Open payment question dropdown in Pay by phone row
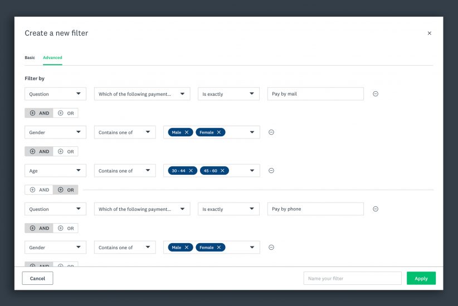The image size is (458, 306). [x=142, y=209]
